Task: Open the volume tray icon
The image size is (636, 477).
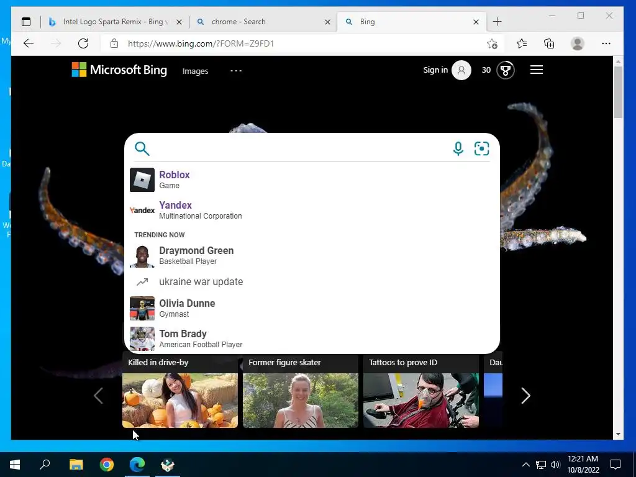Action: (x=555, y=465)
